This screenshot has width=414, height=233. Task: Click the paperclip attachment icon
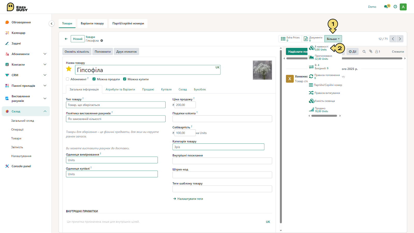pos(371,52)
